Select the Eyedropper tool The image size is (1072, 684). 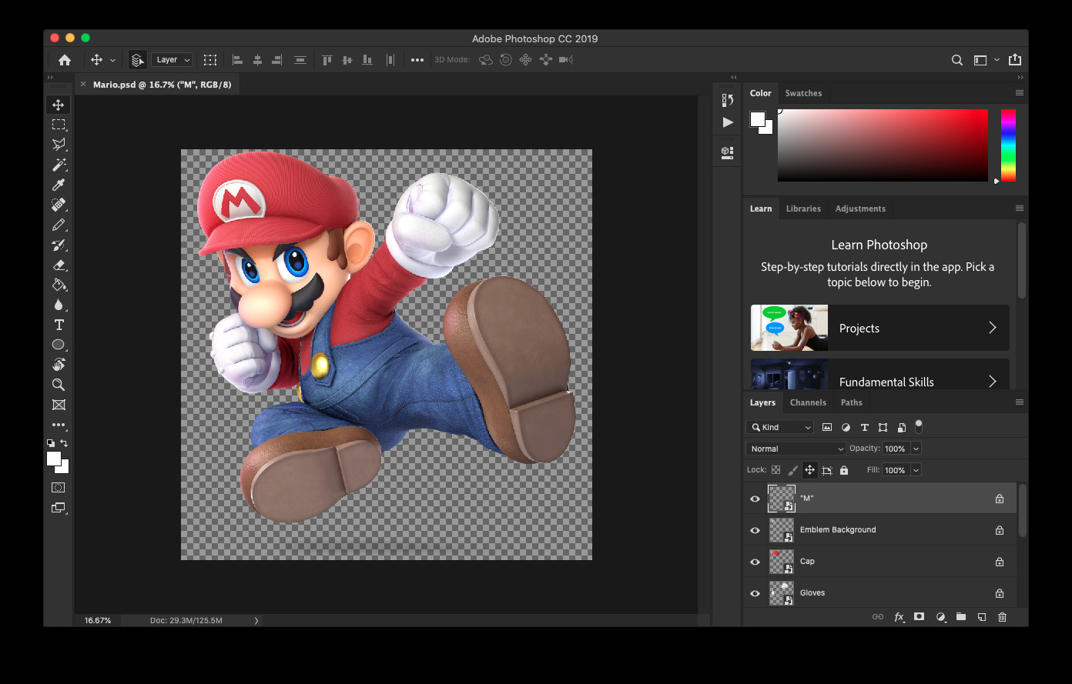(x=58, y=185)
